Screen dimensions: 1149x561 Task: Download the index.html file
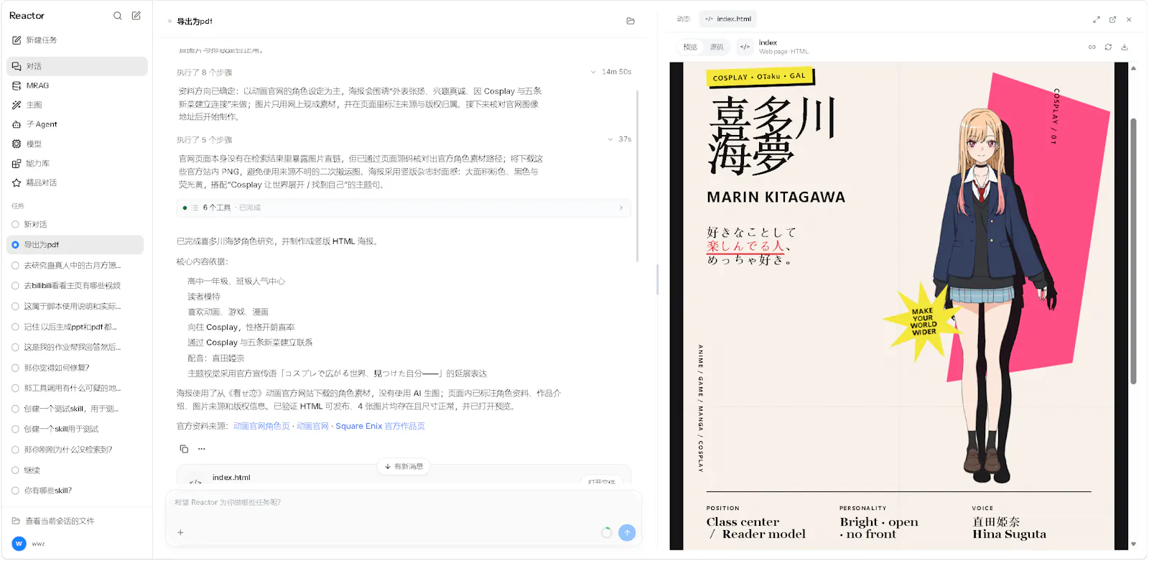[x=1125, y=47]
